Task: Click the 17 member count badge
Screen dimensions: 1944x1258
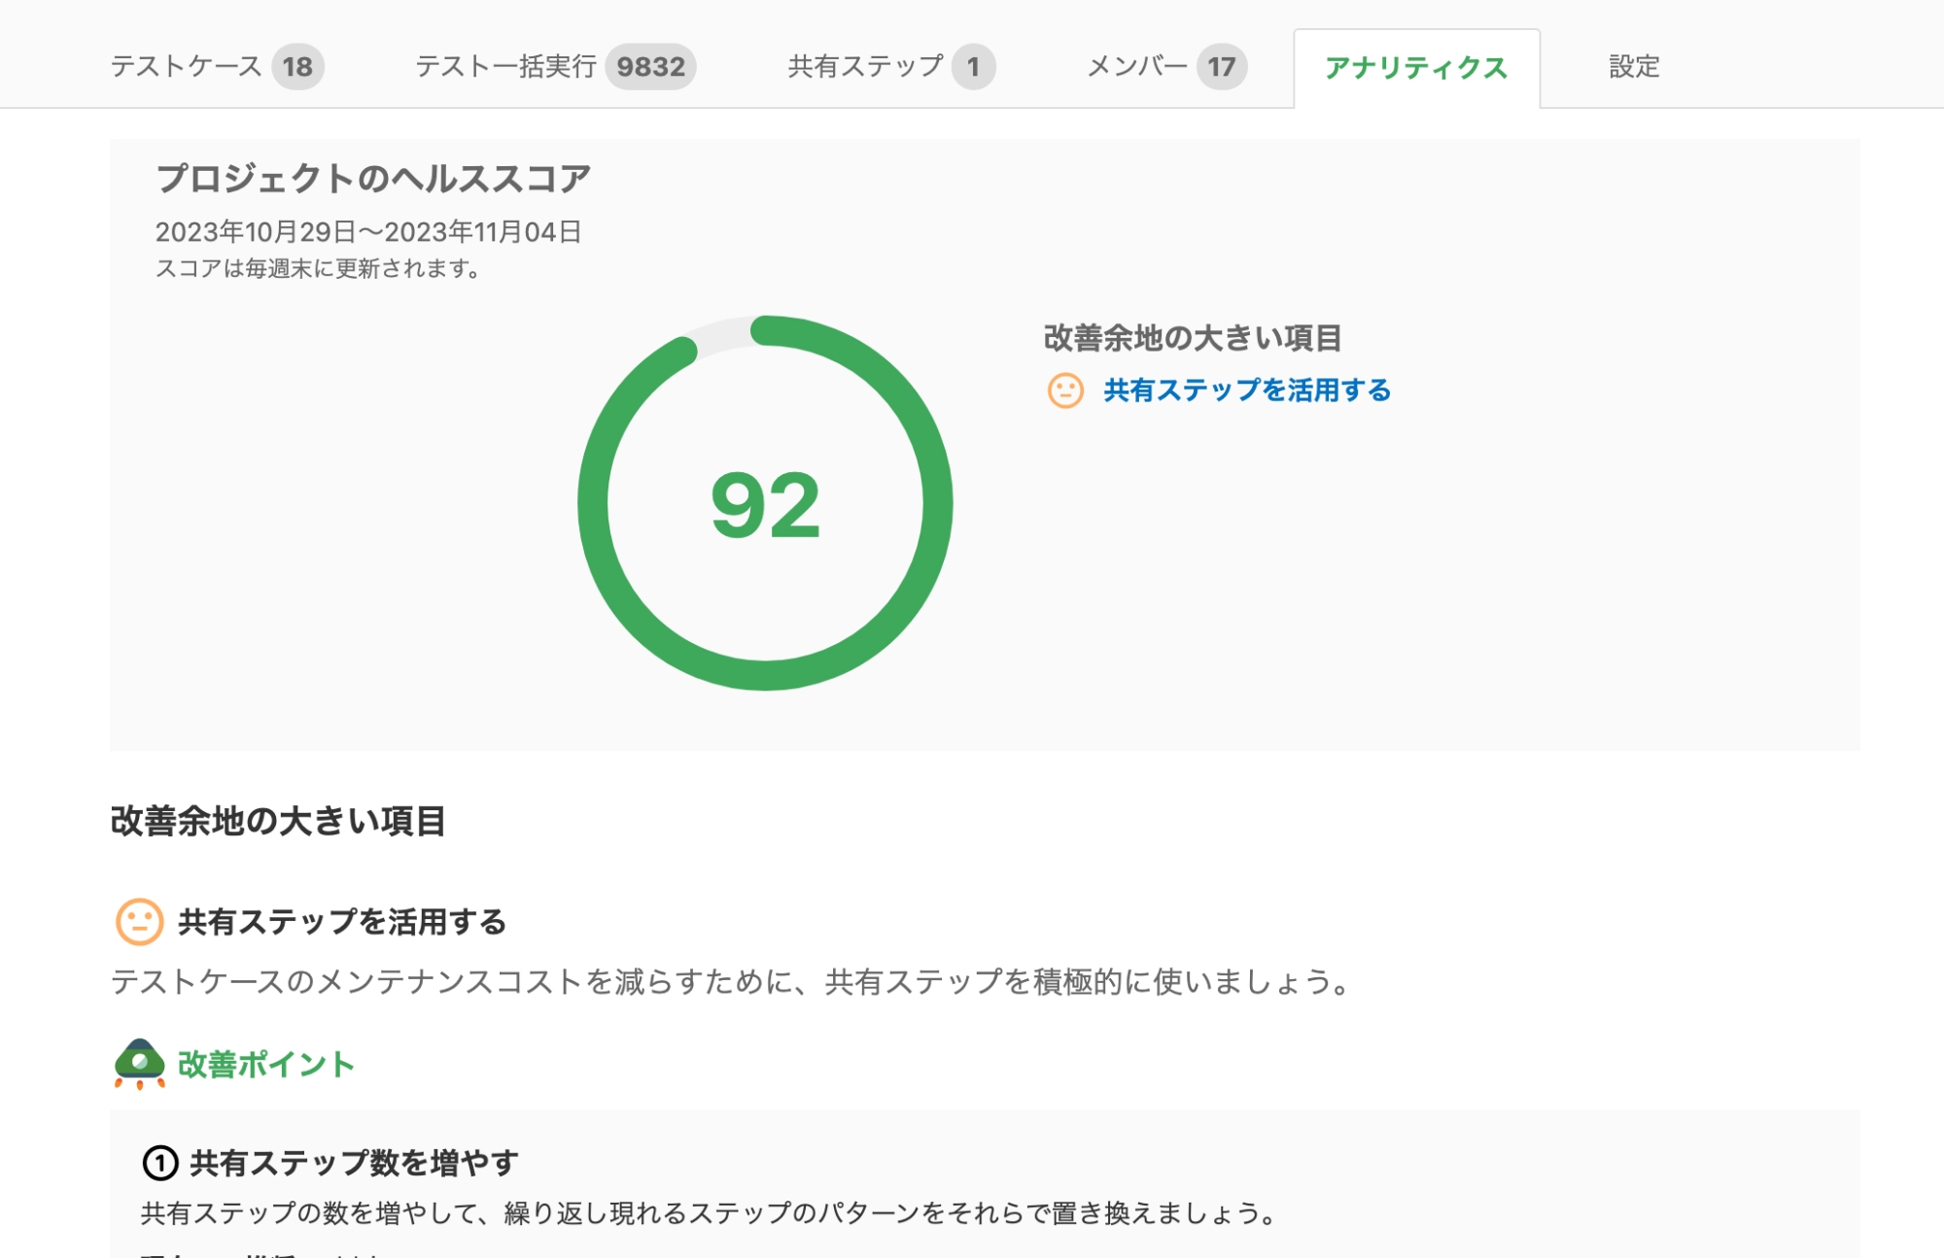Action: pos(1221,67)
